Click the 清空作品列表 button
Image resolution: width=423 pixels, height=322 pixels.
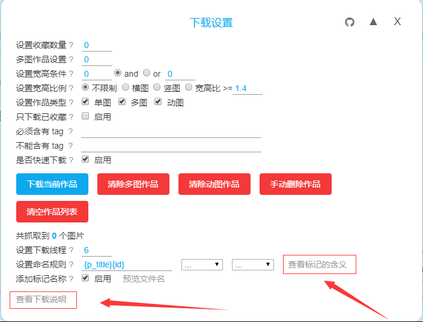coord(52,212)
